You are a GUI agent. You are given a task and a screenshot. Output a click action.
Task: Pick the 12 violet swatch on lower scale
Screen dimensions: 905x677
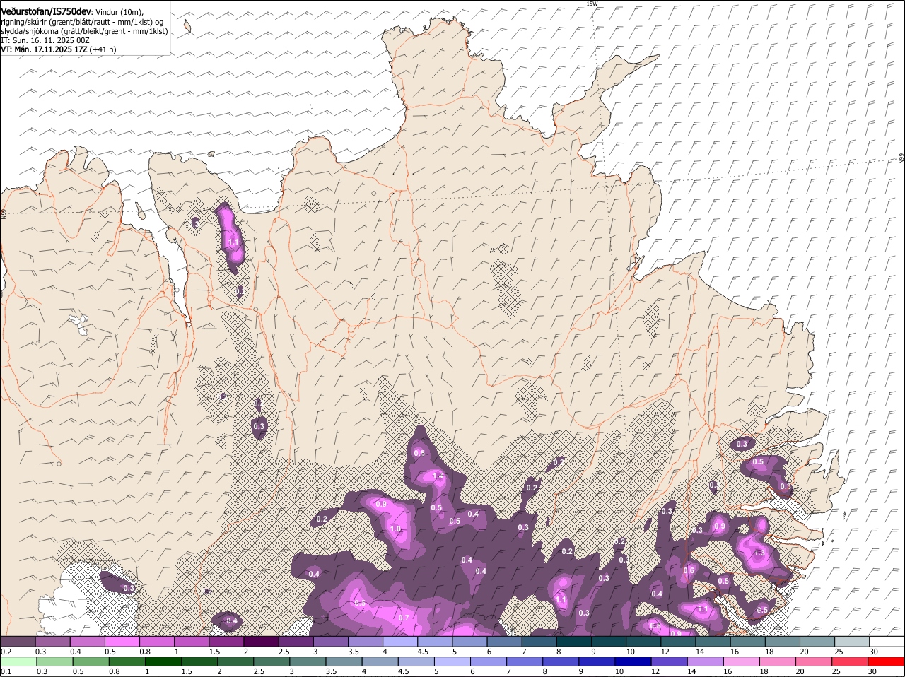(669, 661)
